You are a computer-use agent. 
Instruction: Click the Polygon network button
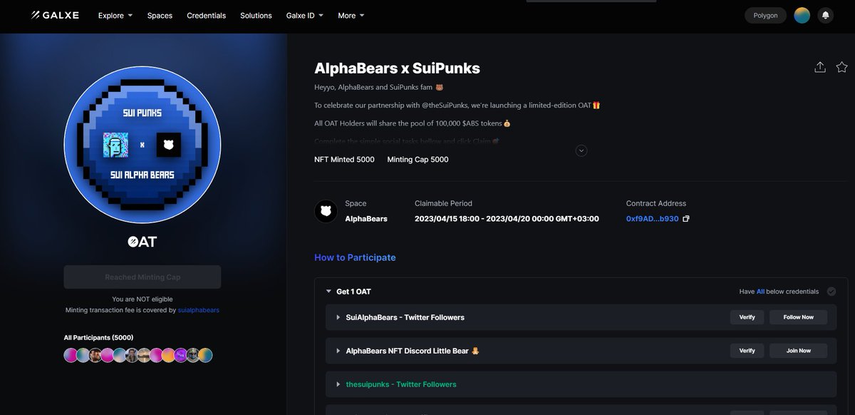point(766,15)
